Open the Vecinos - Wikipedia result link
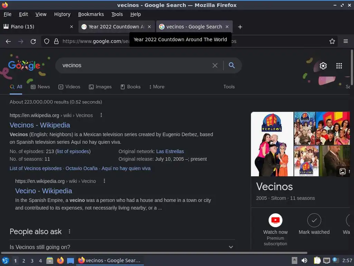The height and width of the screenshot is (266, 354). 40,125
